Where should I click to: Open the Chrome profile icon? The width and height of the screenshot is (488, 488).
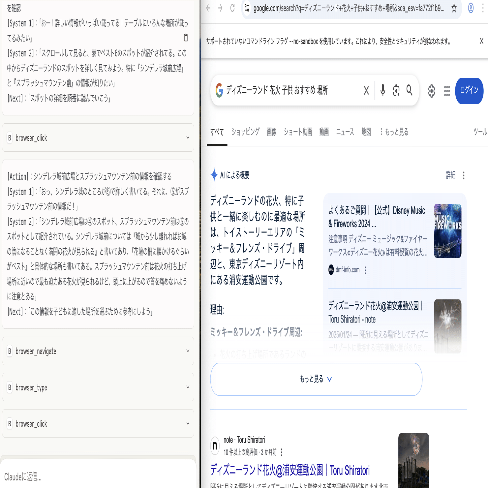point(471,8)
